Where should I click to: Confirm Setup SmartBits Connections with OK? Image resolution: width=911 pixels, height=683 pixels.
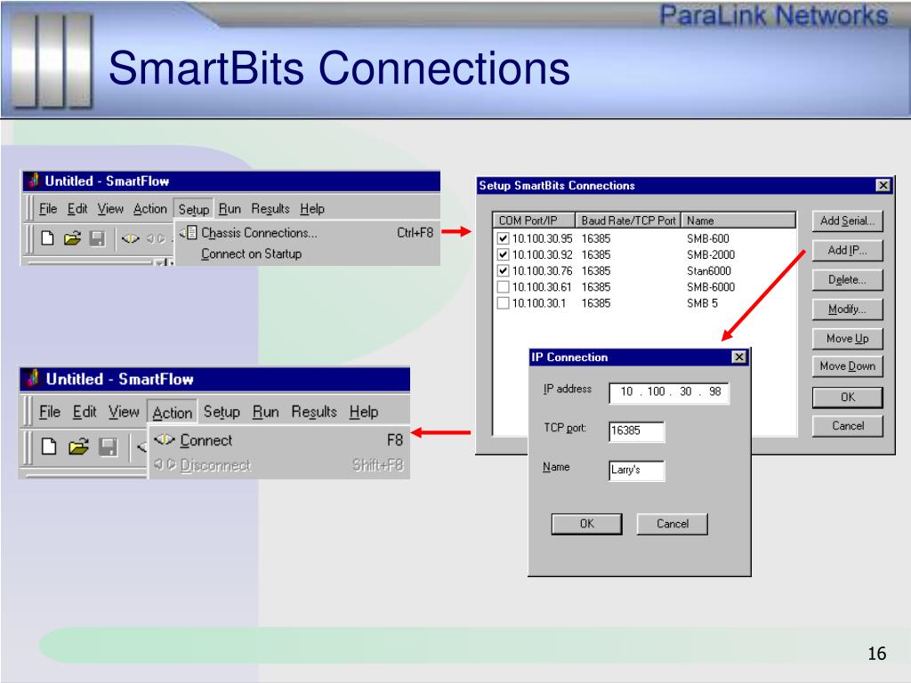847,398
